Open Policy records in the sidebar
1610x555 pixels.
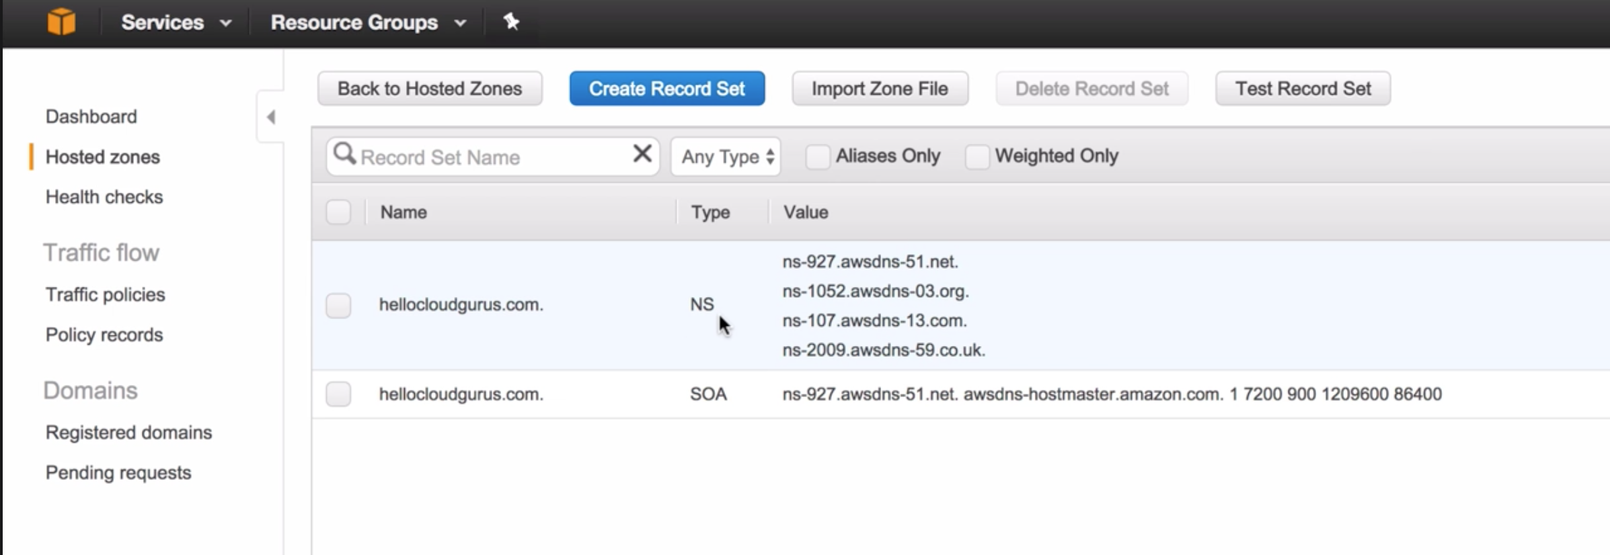click(x=104, y=335)
